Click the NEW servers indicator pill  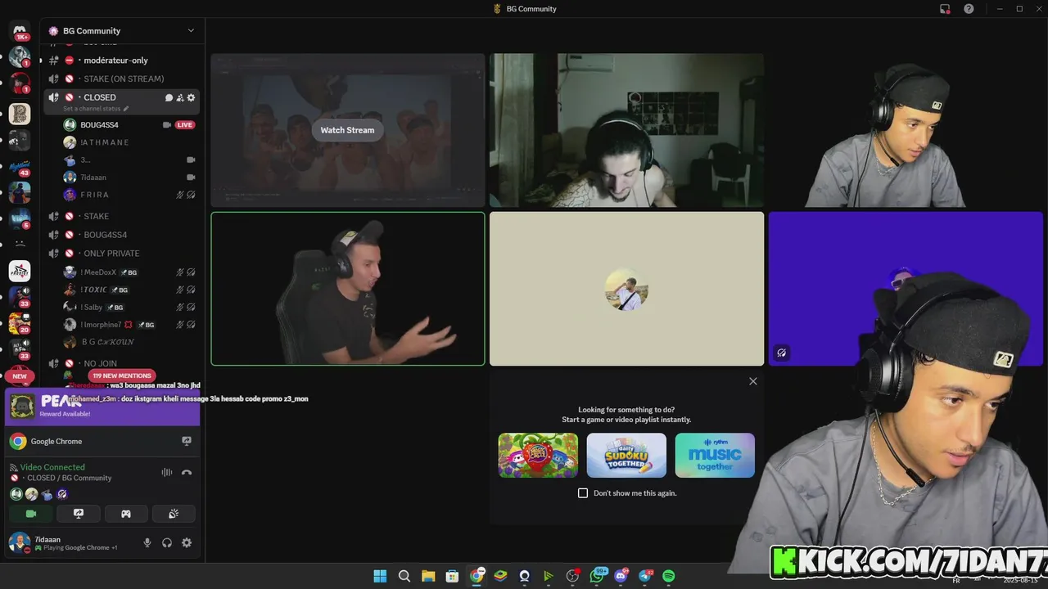click(x=20, y=376)
